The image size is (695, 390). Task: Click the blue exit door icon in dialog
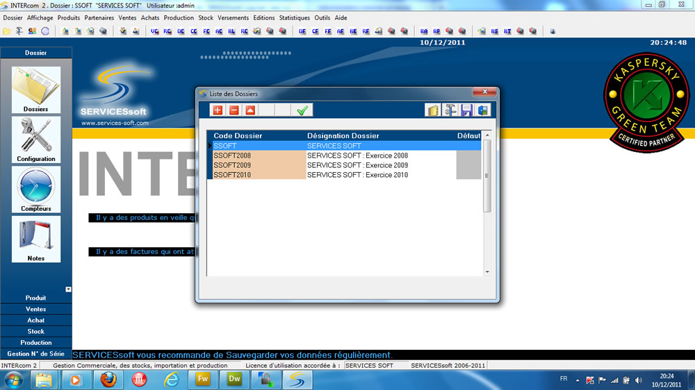pyautogui.click(x=483, y=110)
